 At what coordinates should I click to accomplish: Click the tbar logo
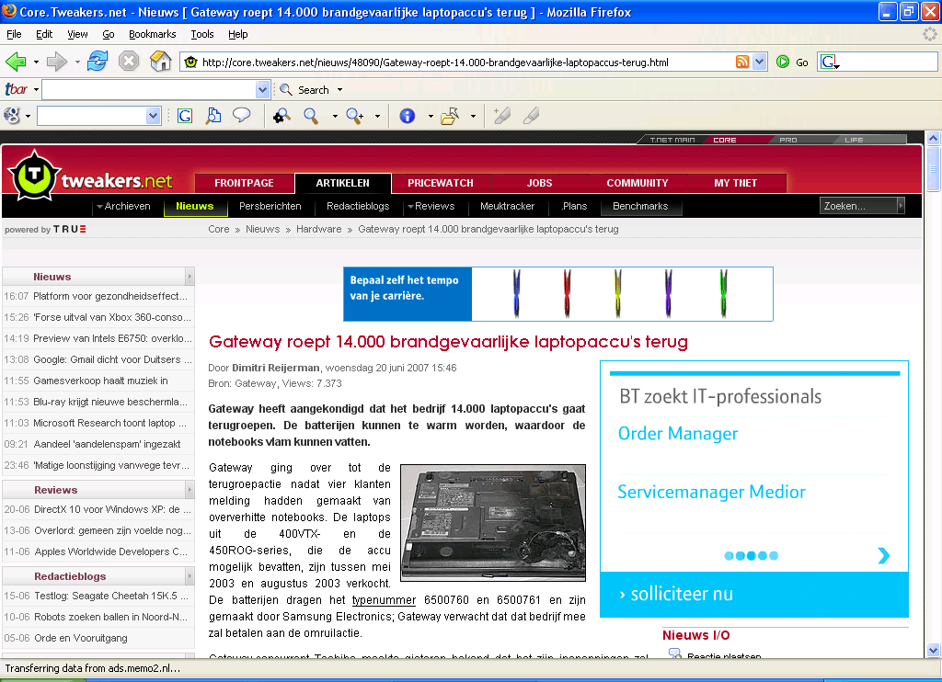click(17, 89)
